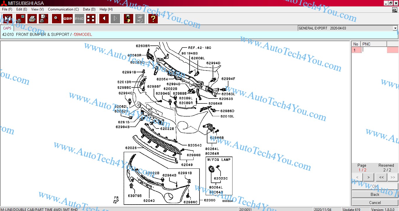Click the << reserved list button

381,177
